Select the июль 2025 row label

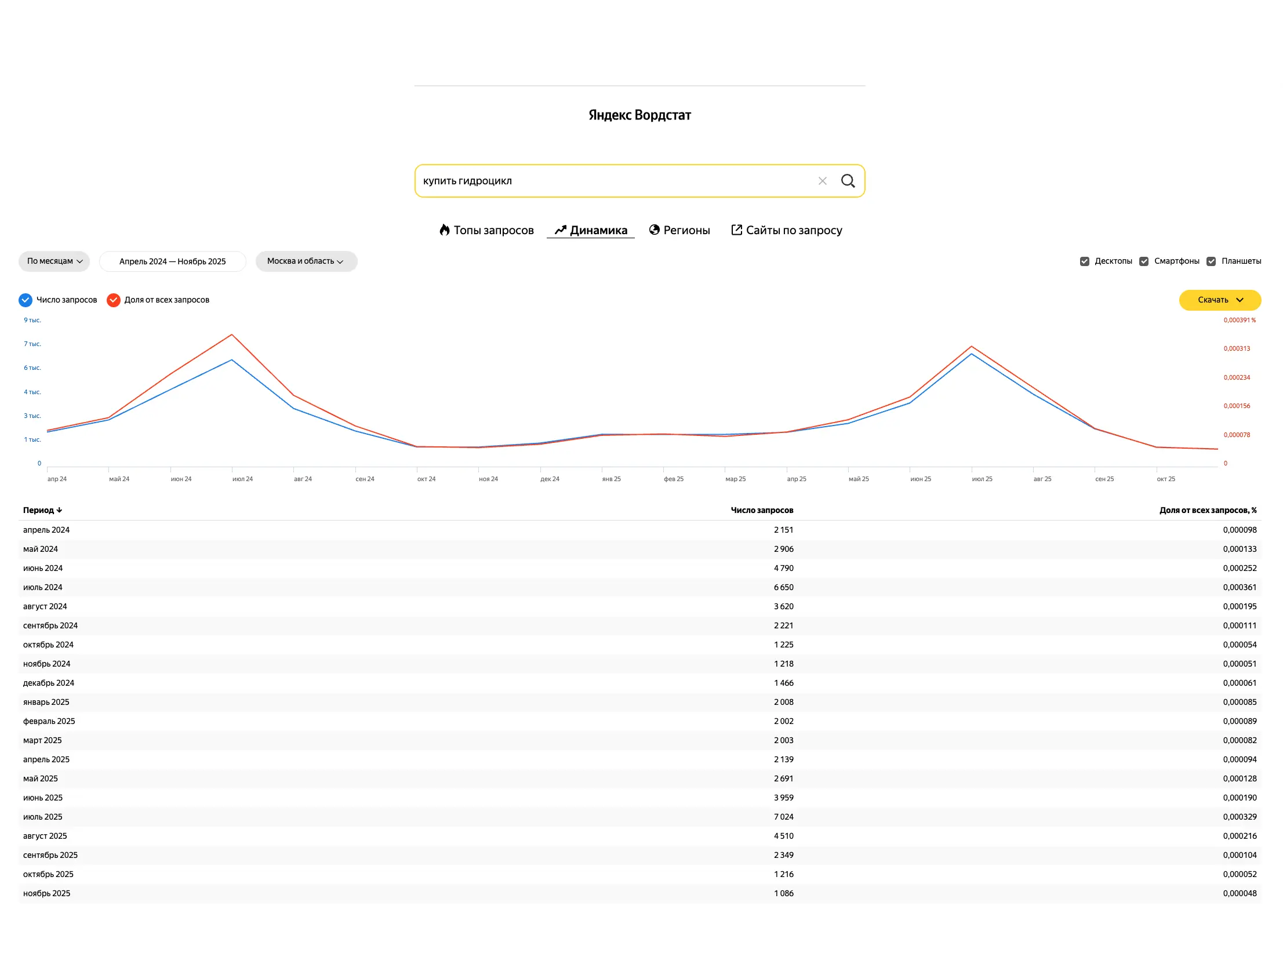pyautogui.click(x=43, y=817)
